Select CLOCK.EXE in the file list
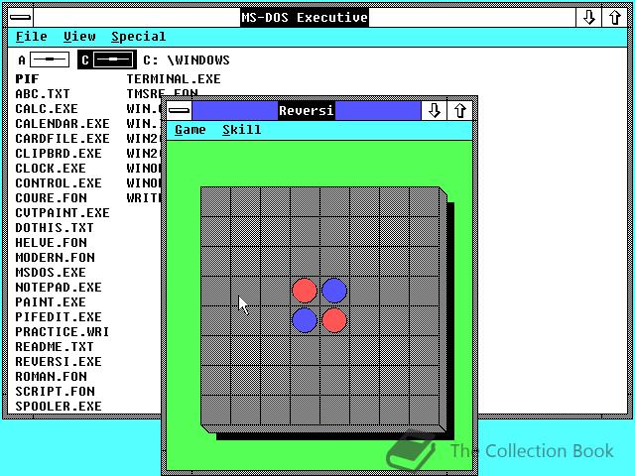 [x=51, y=169]
